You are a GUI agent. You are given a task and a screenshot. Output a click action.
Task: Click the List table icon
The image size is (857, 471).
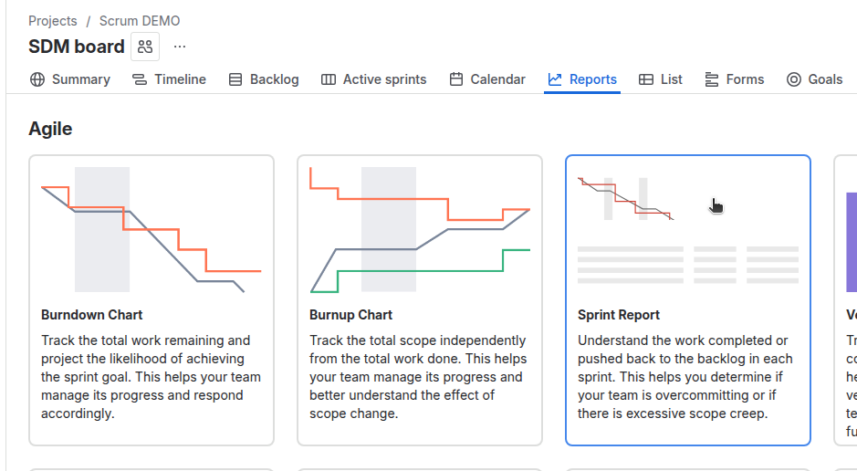pos(646,79)
